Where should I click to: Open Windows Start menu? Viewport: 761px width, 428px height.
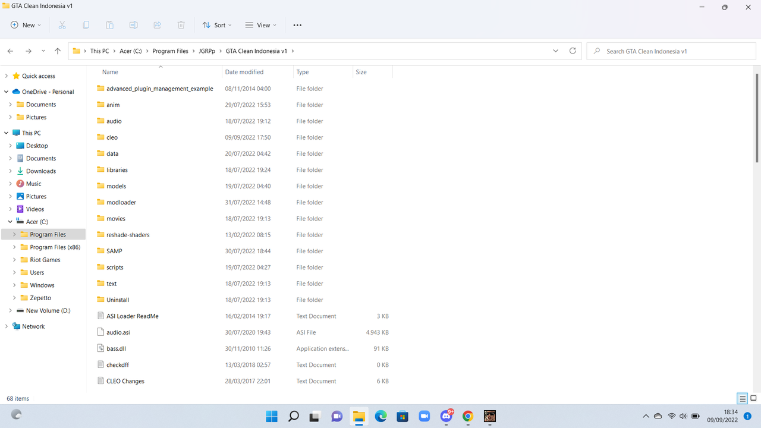tap(272, 416)
